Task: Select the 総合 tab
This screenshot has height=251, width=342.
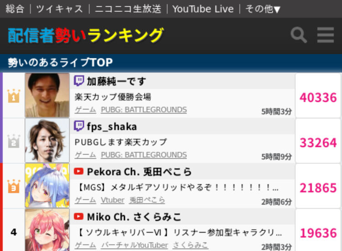Action: tap(15, 9)
